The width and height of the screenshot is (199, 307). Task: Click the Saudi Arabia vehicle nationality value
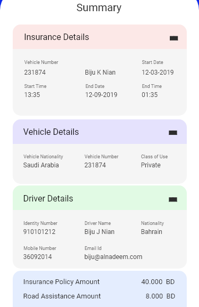pyautogui.click(x=41, y=165)
